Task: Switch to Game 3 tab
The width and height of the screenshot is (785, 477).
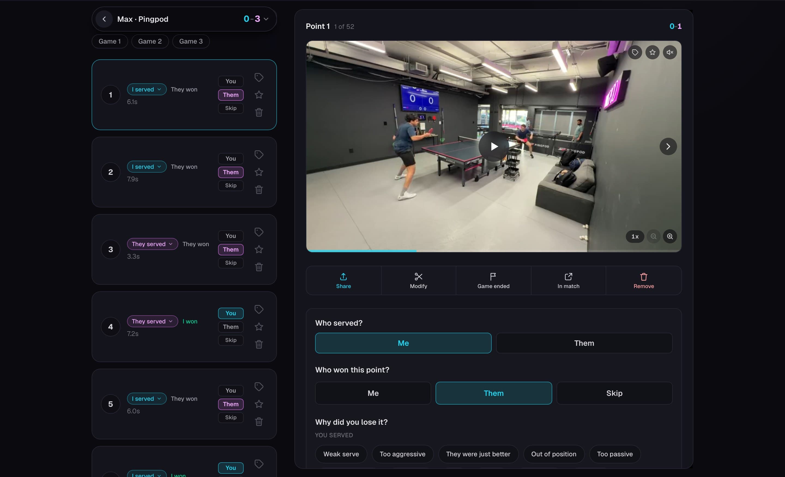Action: click(x=191, y=41)
